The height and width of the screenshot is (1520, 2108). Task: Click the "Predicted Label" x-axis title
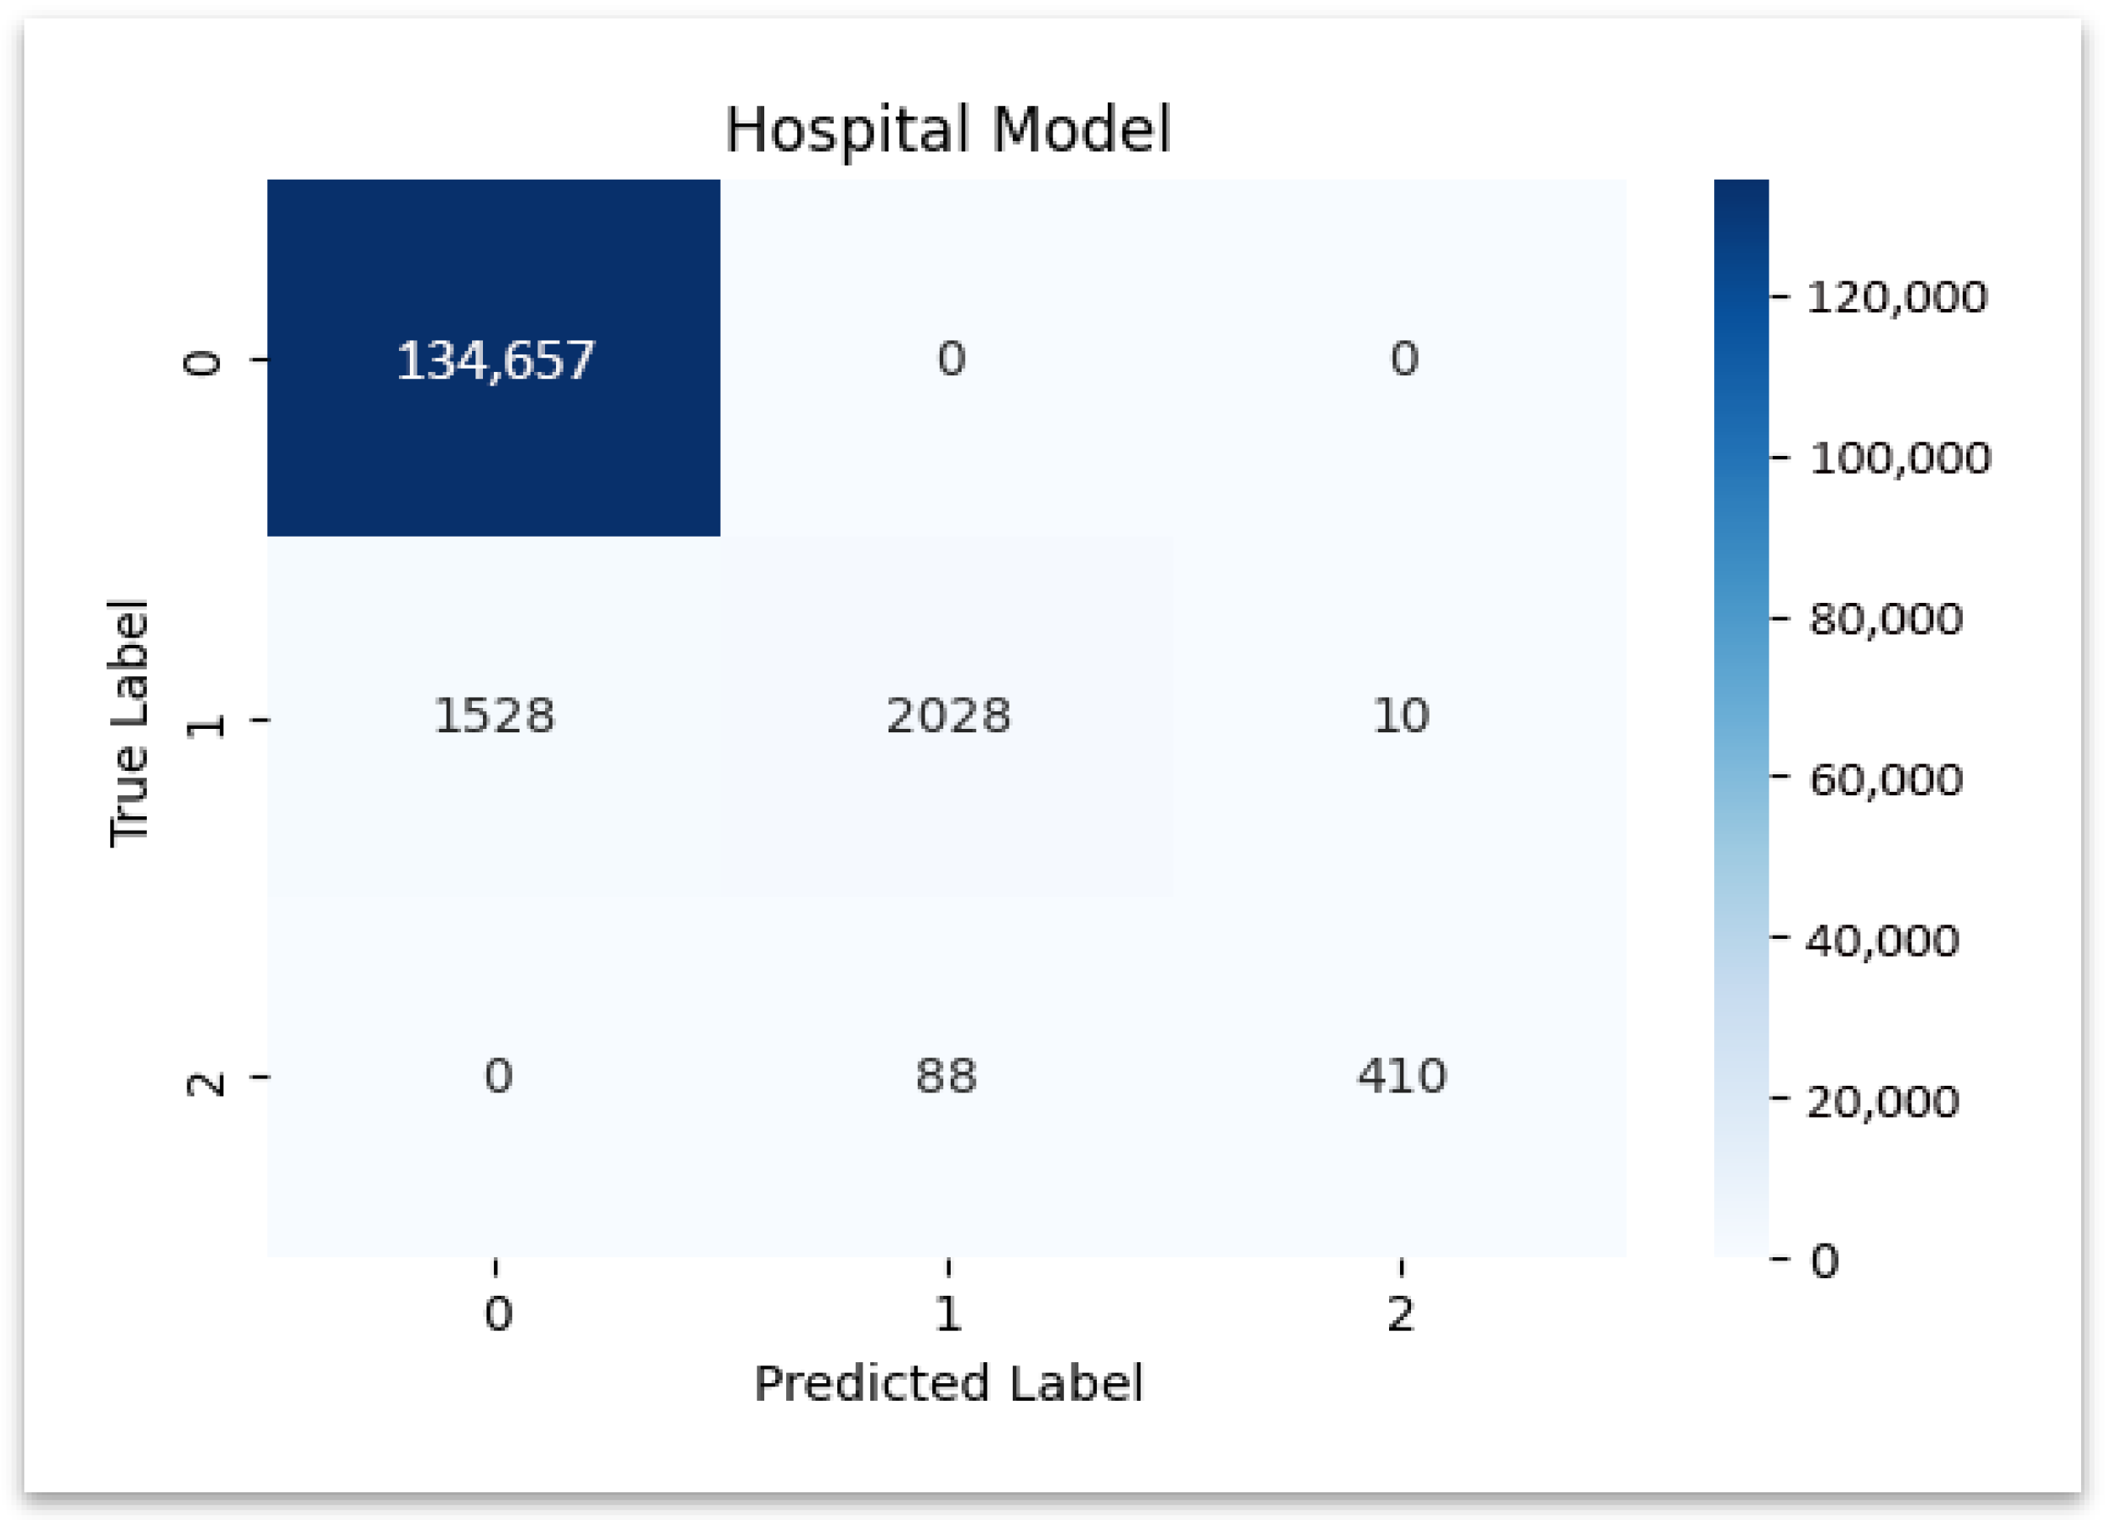tap(947, 1382)
